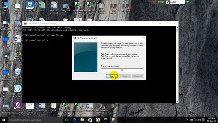Open the sajib metered connection video icon
This screenshot has width=218, height=123.
pyautogui.click(x=102, y=109)
